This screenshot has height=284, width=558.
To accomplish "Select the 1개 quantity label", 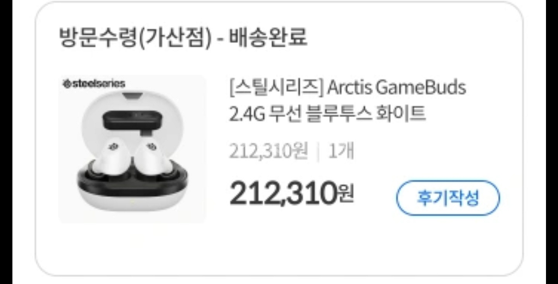I will click(x=341, y=151).
